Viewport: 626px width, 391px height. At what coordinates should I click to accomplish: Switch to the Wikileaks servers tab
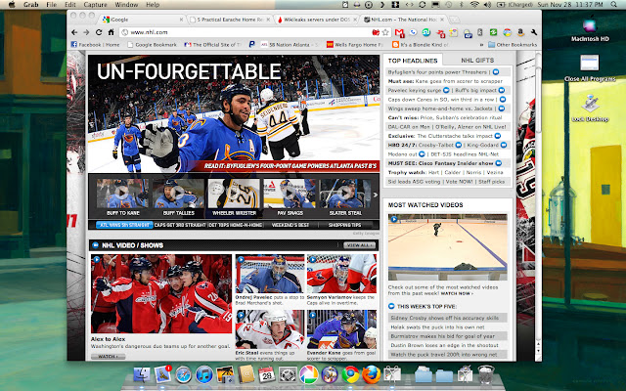point(315,20)
